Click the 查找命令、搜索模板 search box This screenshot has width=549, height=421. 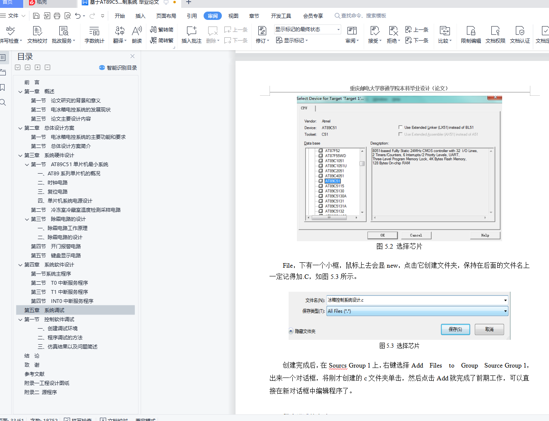pyautogui.click(x=361, y=16)
